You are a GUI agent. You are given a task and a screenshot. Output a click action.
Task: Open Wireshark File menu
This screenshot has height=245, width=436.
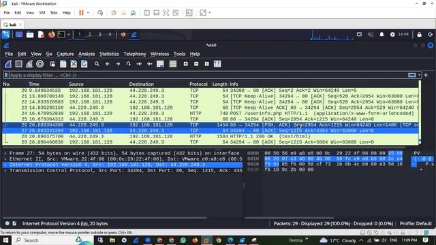tap(9, 54)
